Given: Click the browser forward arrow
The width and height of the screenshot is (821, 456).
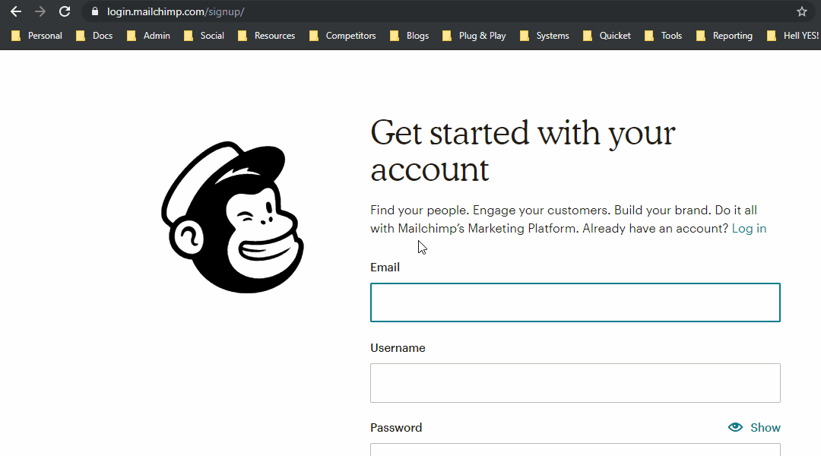Looking at the screenshot, I should pyautogui.click(x=40, y=11).
